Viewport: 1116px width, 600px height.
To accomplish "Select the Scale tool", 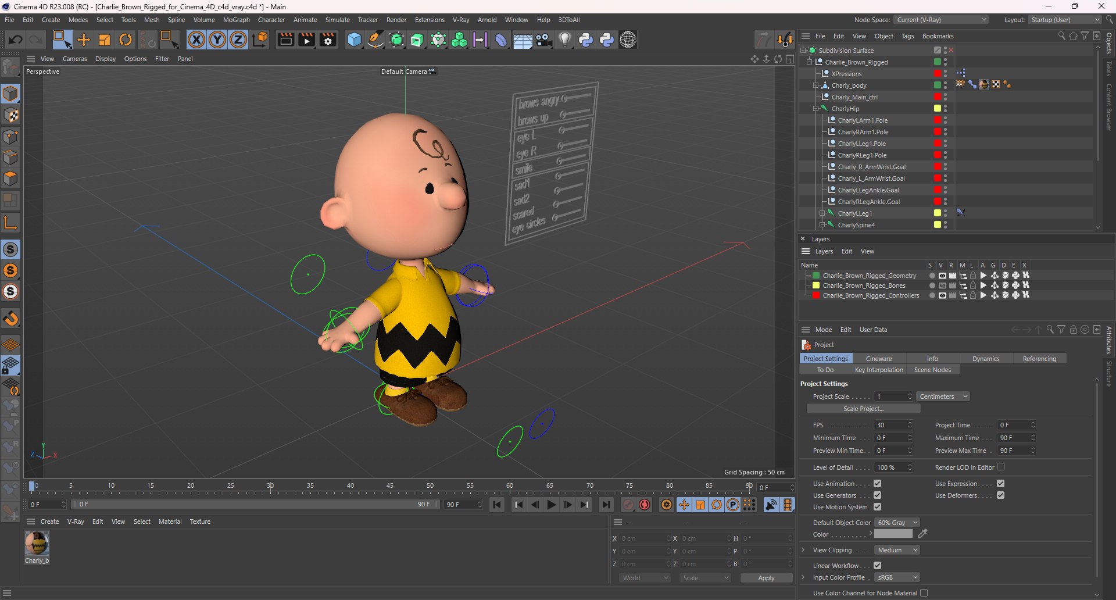I will pos(105,40).
